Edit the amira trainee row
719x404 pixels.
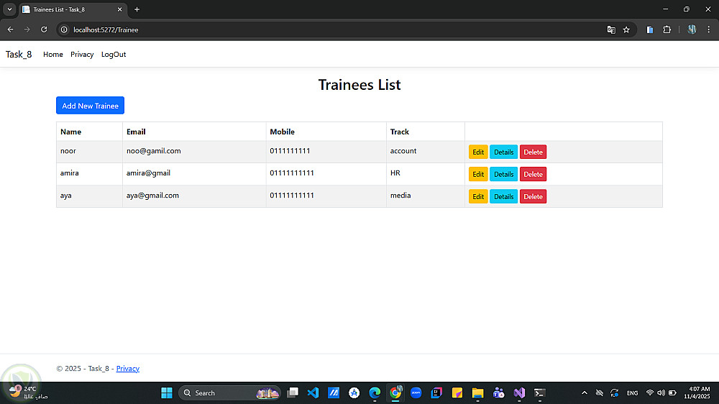(478, 174)
